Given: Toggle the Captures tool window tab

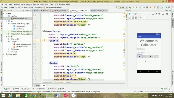Looking at the screenshot, I should click(1, 38).
